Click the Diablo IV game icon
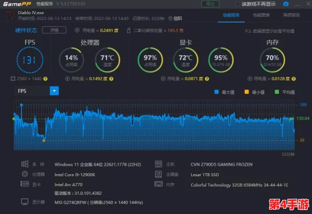The height and width of the screenshot is (214, 312). click(x=9, y=16)
